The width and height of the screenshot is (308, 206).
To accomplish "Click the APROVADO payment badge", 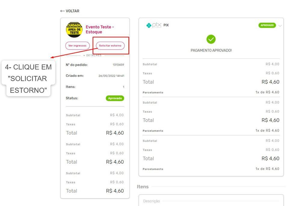I will pyautogui.click(x=267, y=25).
